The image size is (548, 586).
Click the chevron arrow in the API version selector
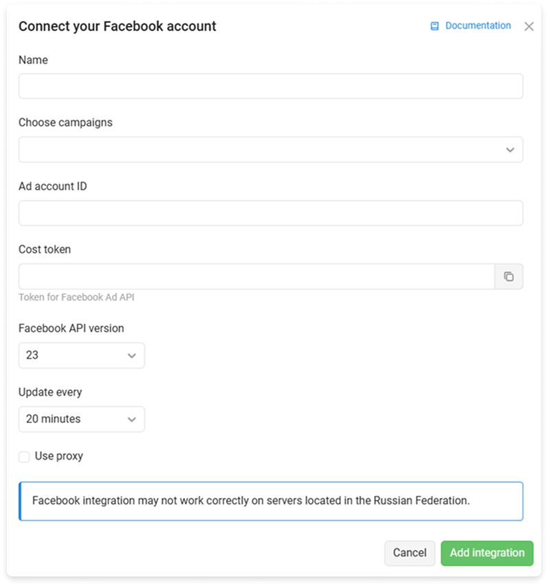click(132, 356)
